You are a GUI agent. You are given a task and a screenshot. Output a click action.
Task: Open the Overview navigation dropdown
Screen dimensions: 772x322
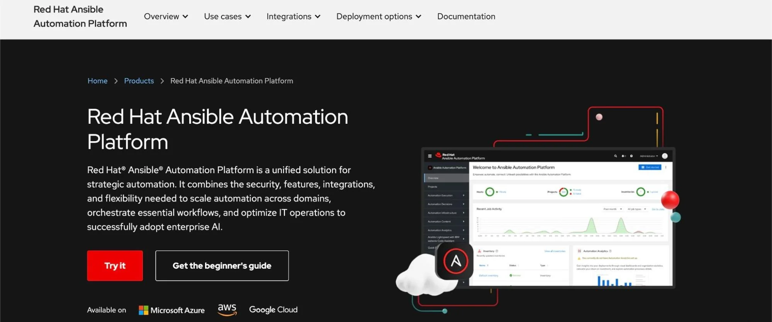coord(166,16)
